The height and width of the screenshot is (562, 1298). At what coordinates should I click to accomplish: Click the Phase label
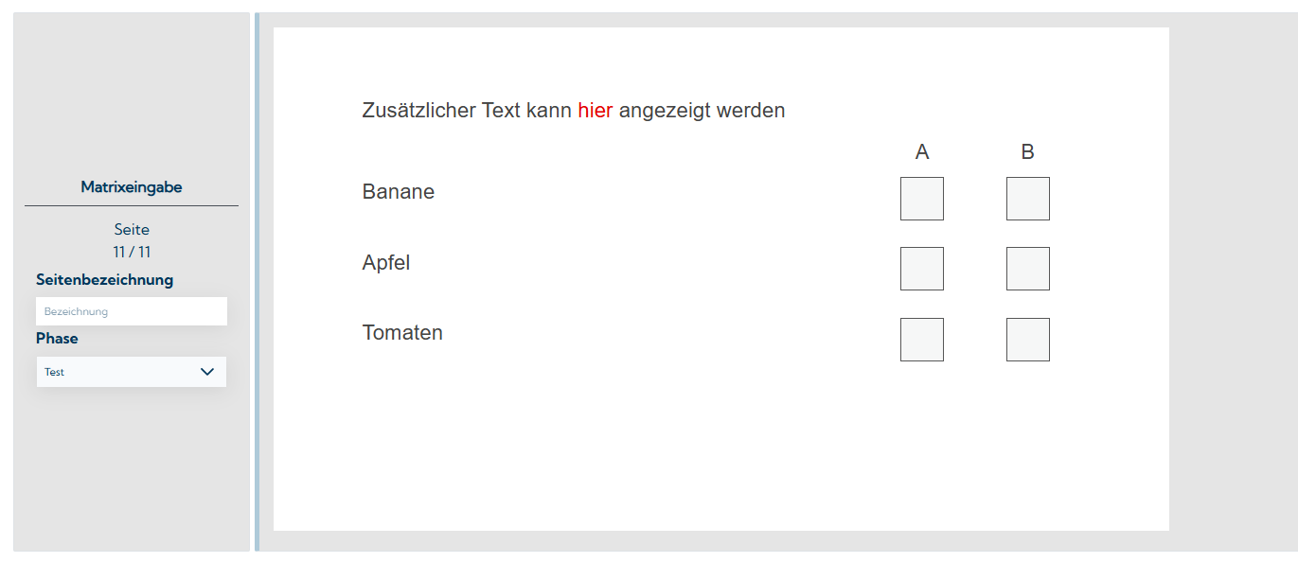point(57,339)
